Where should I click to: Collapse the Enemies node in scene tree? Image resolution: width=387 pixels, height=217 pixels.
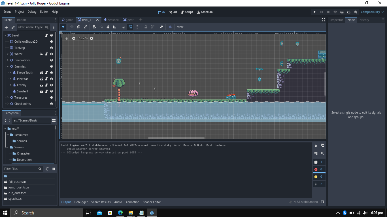(8, 66)
